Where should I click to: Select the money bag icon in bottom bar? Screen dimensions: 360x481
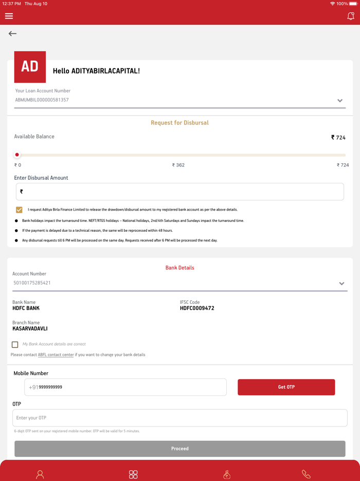pyautogui.click(x=226, y=474)
